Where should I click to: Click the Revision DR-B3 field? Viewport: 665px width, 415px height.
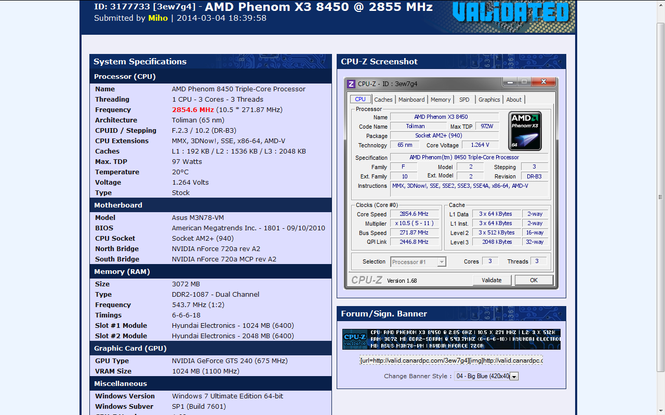(x=534, y=176)
